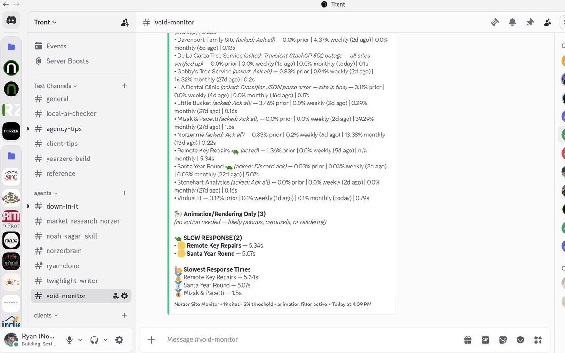565x353 pixels.
Task: Open the RZ server icon
Action: point(11,110)
